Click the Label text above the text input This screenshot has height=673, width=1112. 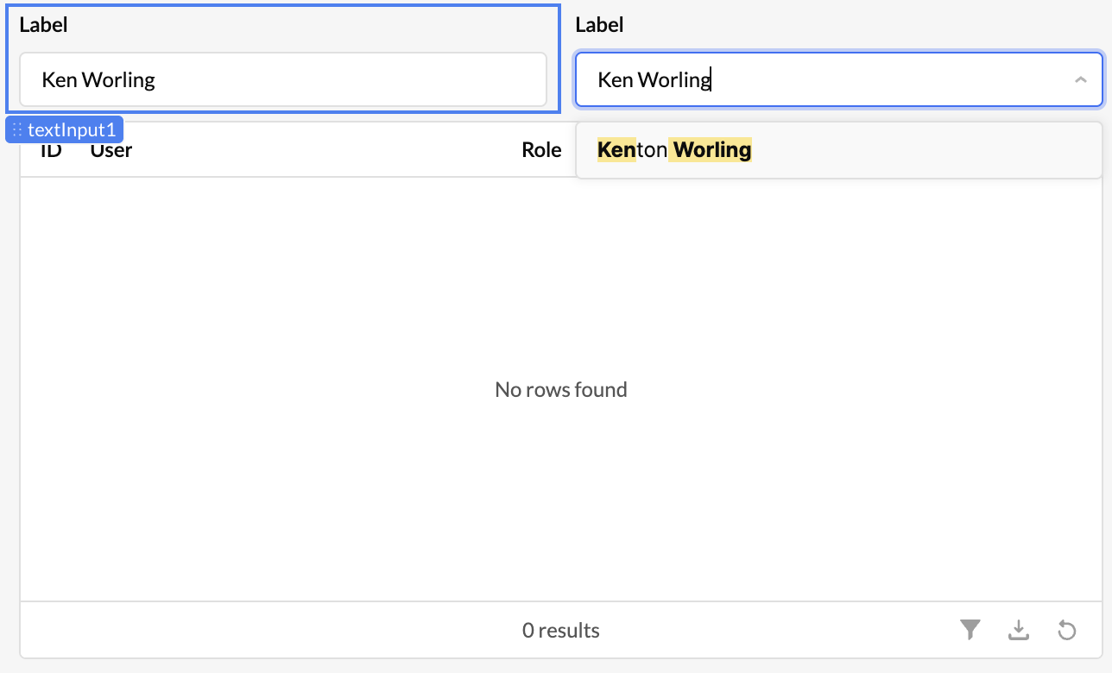click(x=43, y=25)
